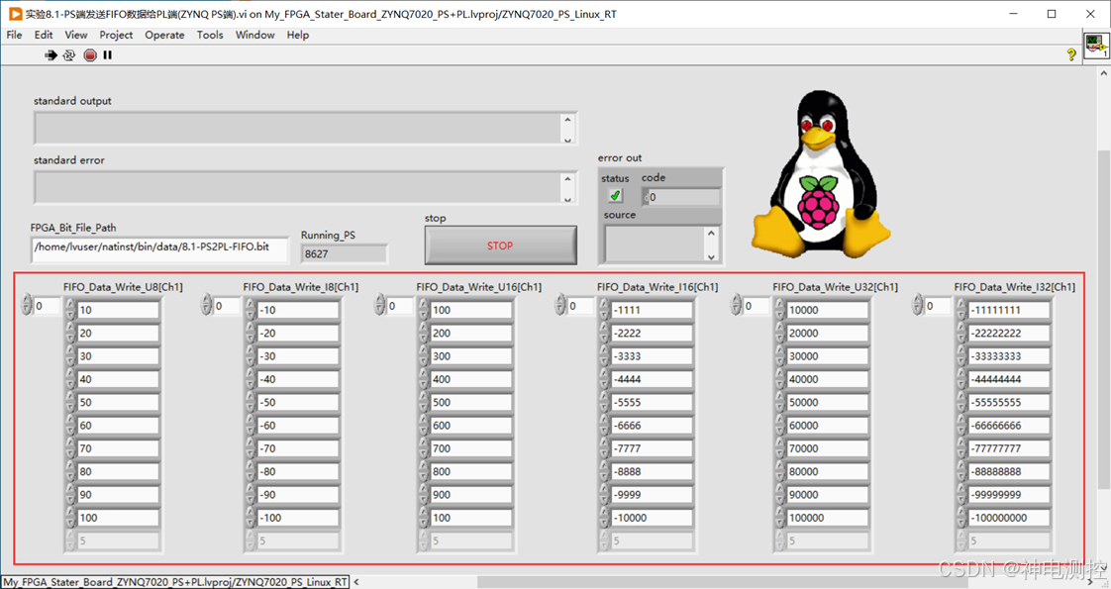Click the U8 array element showing 80
Viewport: 1111px width, 589px height.
(x=118, y=471)
